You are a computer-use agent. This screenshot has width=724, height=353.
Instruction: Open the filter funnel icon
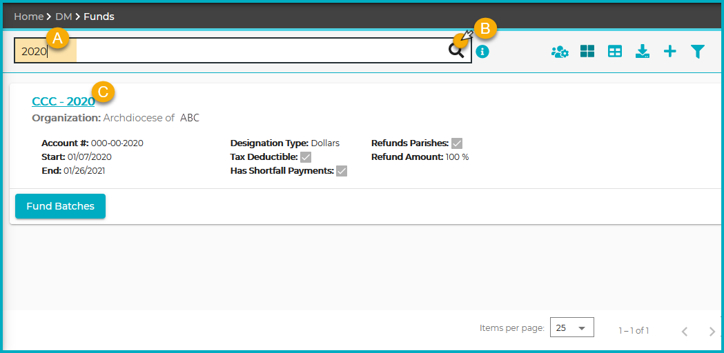(x=698, y=52)
